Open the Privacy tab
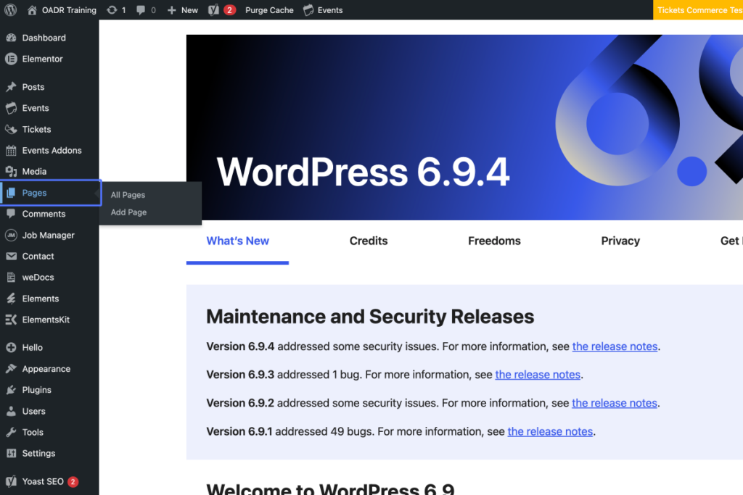Image resolution: width=743 pixels, height=495 pixels. 620,241
